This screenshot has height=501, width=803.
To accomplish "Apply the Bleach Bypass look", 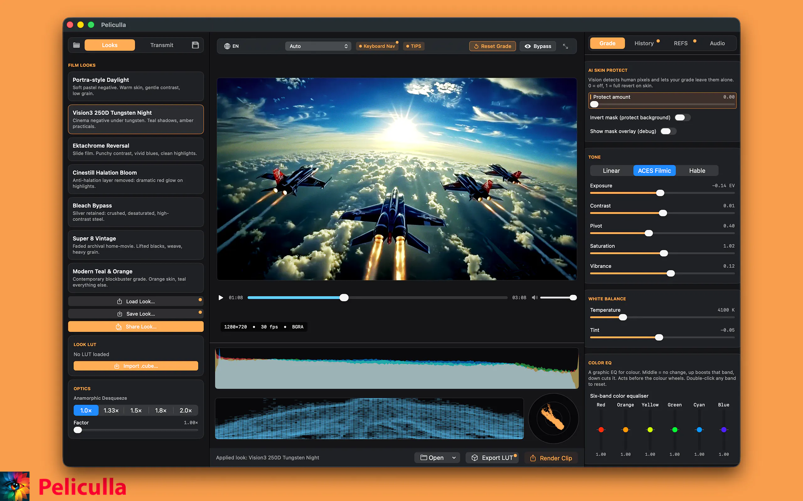I will 136,212.
